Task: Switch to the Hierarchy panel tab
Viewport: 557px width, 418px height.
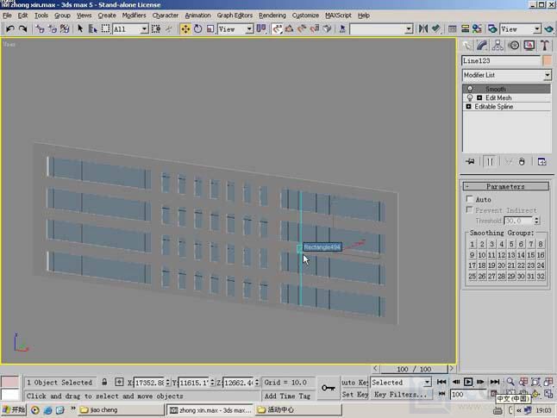Action: pos(498,46)
